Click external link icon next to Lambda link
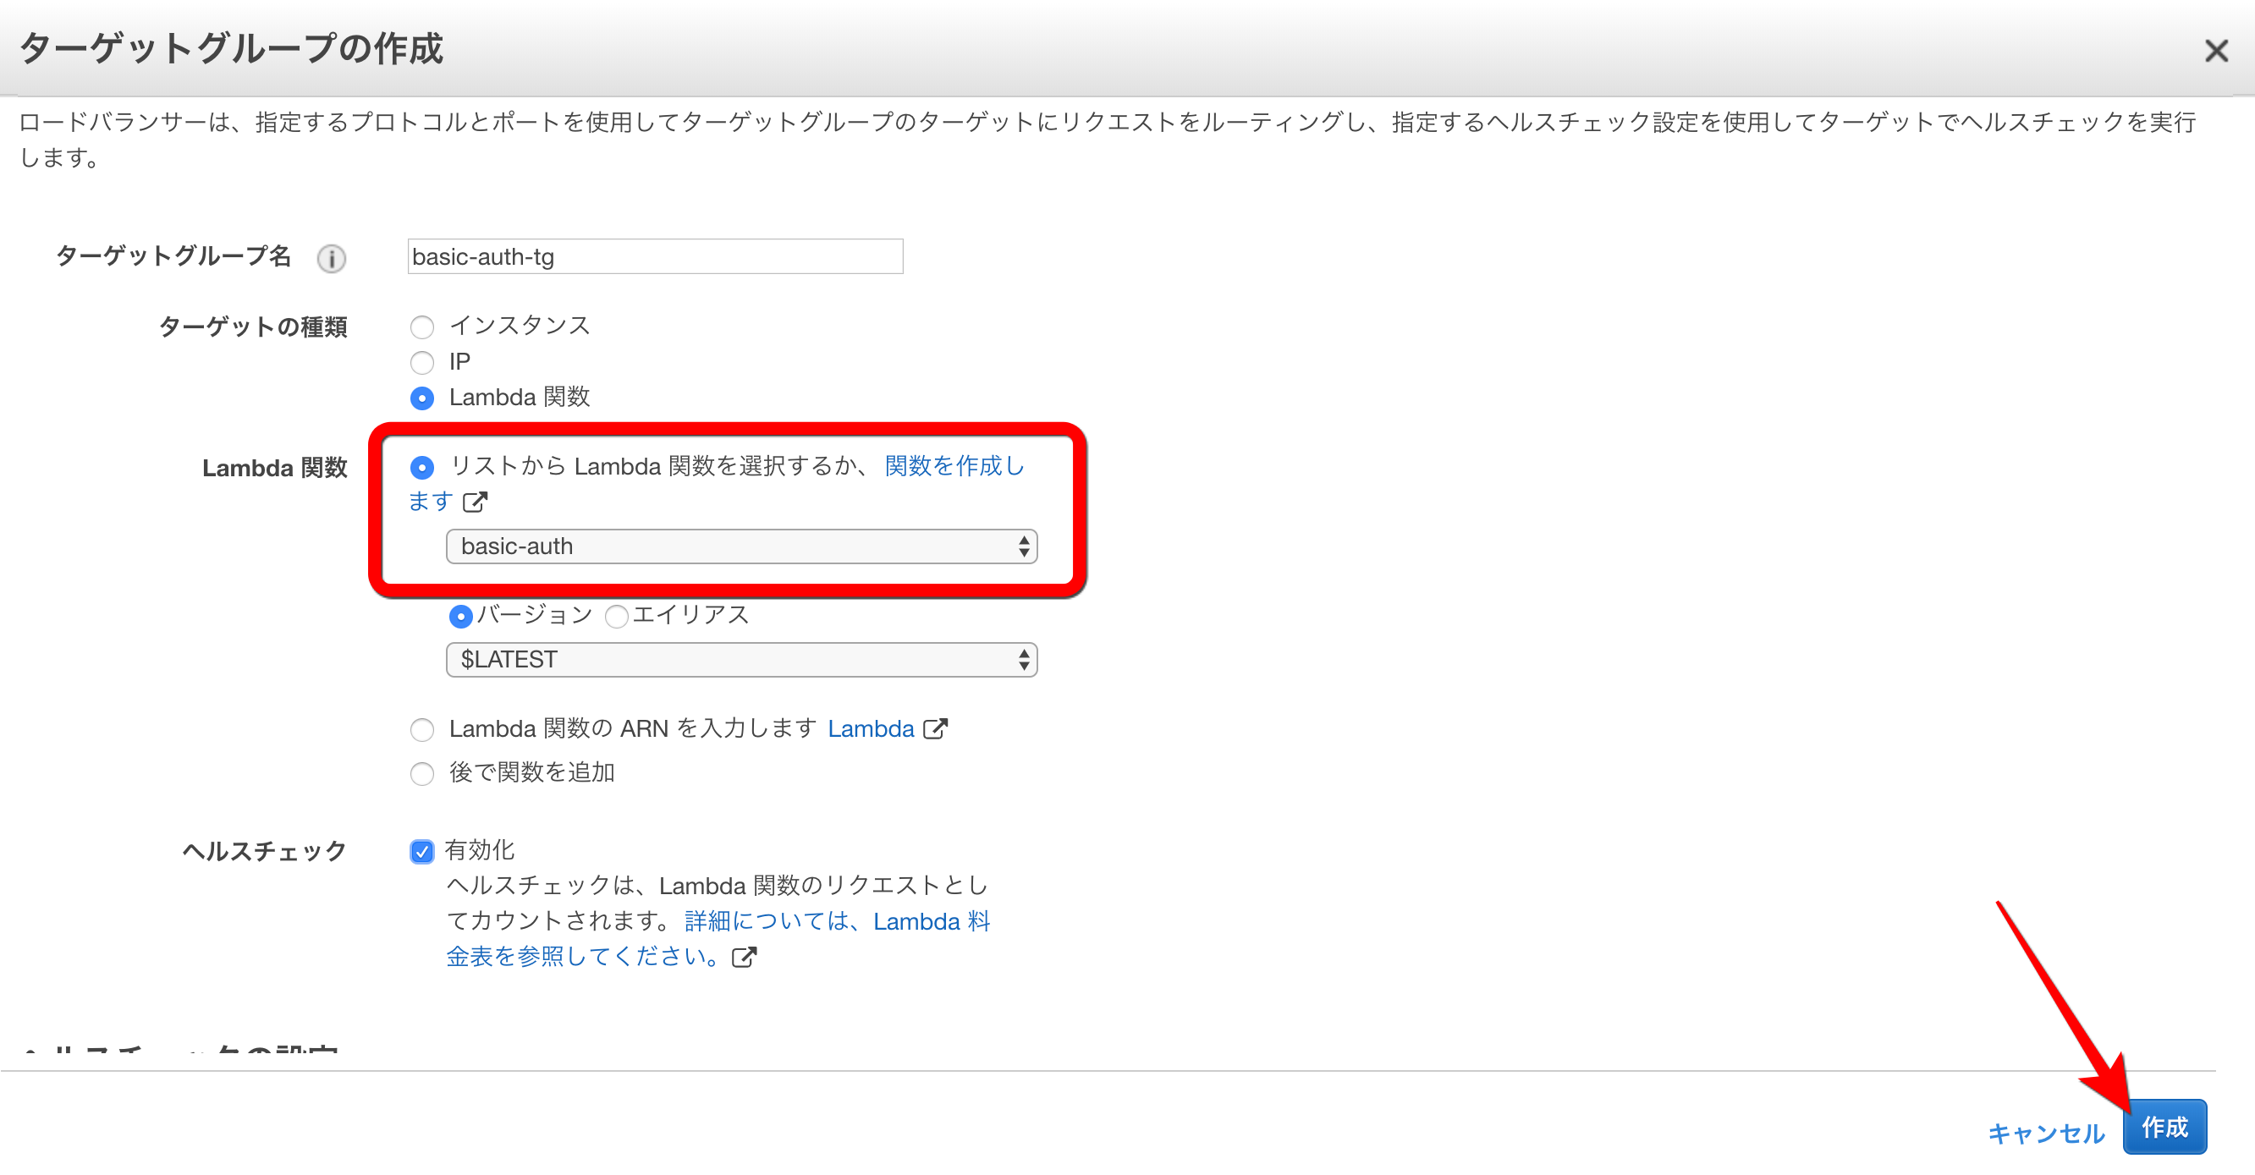 pyautogui.click(x=937, y=729)
